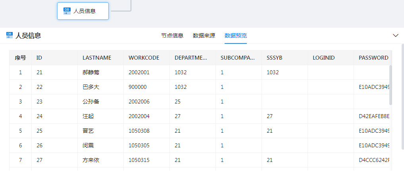
Task: Collapse the panel with the chevron arrow
Action: [395, 36]
